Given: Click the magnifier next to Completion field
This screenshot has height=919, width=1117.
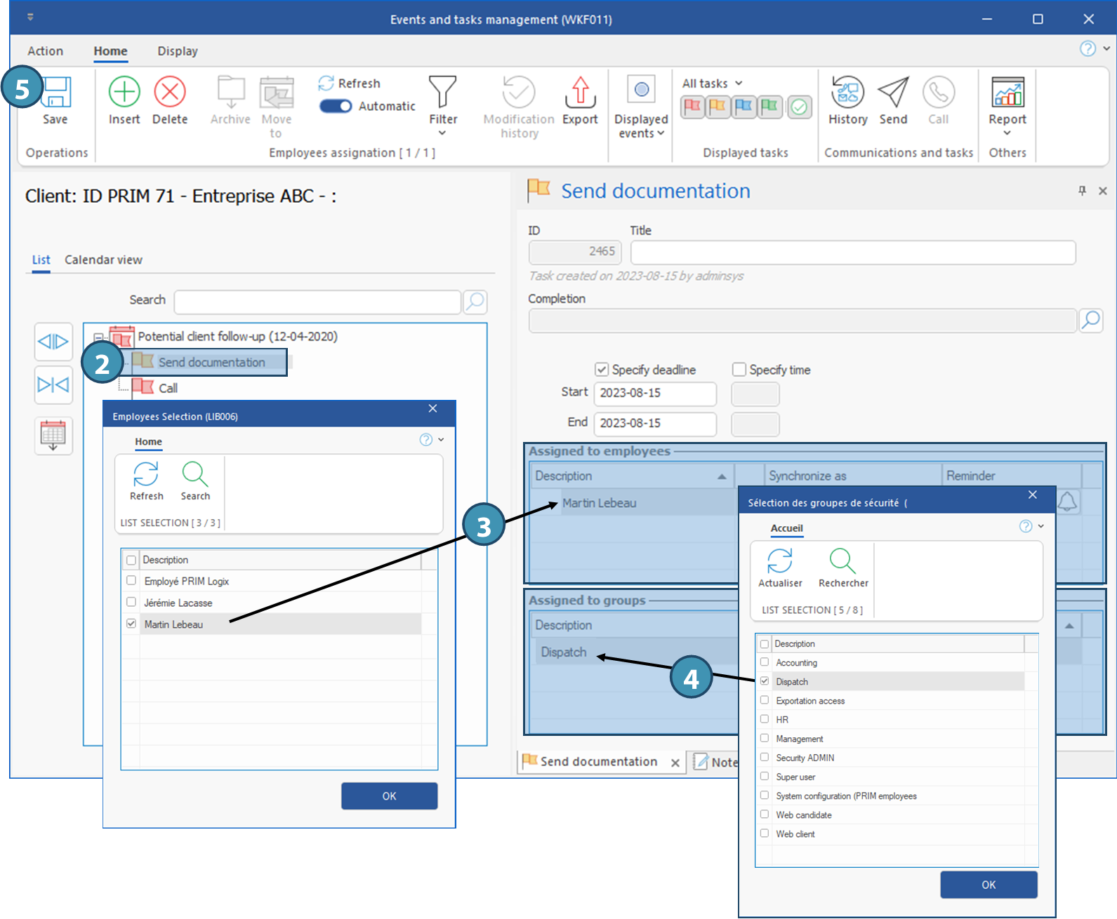Looking at the screenshot, I should (1090, 321).
